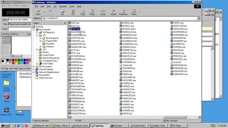
Task: Delete the selected file
Action: 113,12
